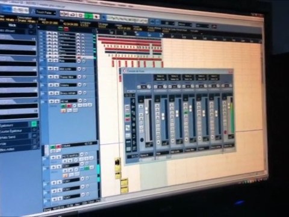Click the Theater Mix channel name in the mixer
The image size is (289, 217).
pos(190,150)
